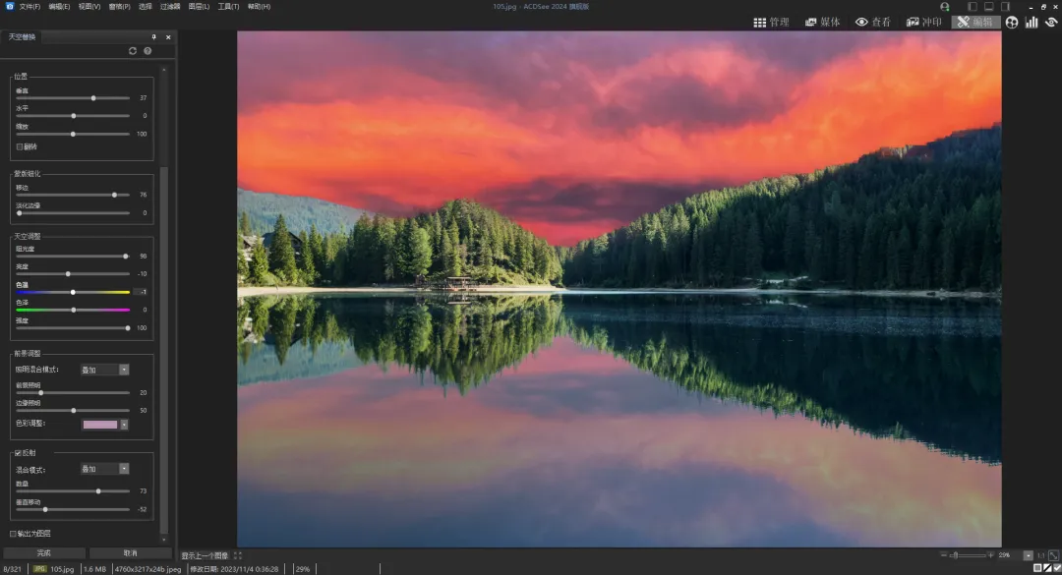Expand the reflection 混合模式 dropdown
1062x575 pixels.
[124, 469]
